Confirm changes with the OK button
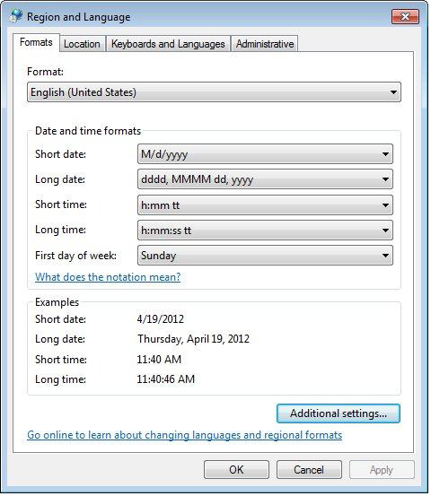 [x=236, y=470]
